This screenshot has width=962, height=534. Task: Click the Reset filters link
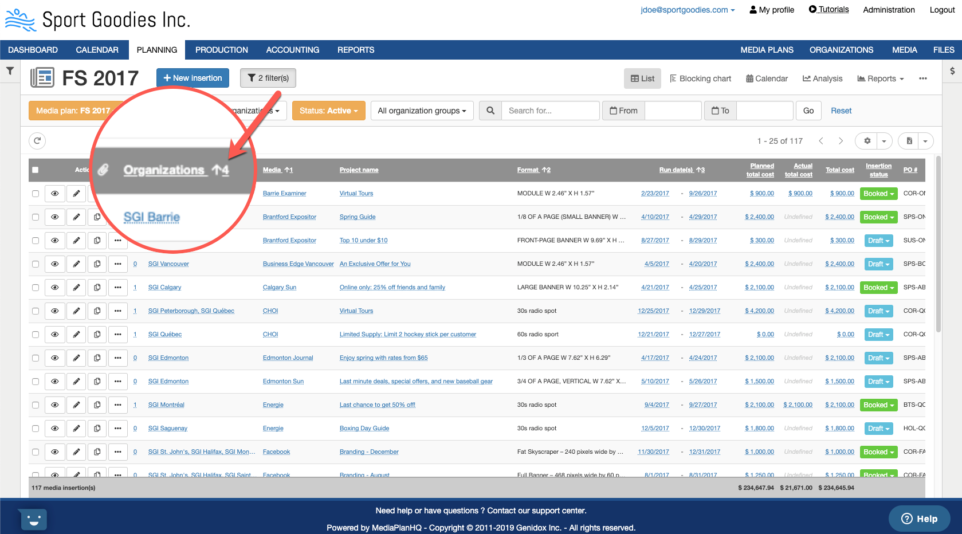(841, 111)
